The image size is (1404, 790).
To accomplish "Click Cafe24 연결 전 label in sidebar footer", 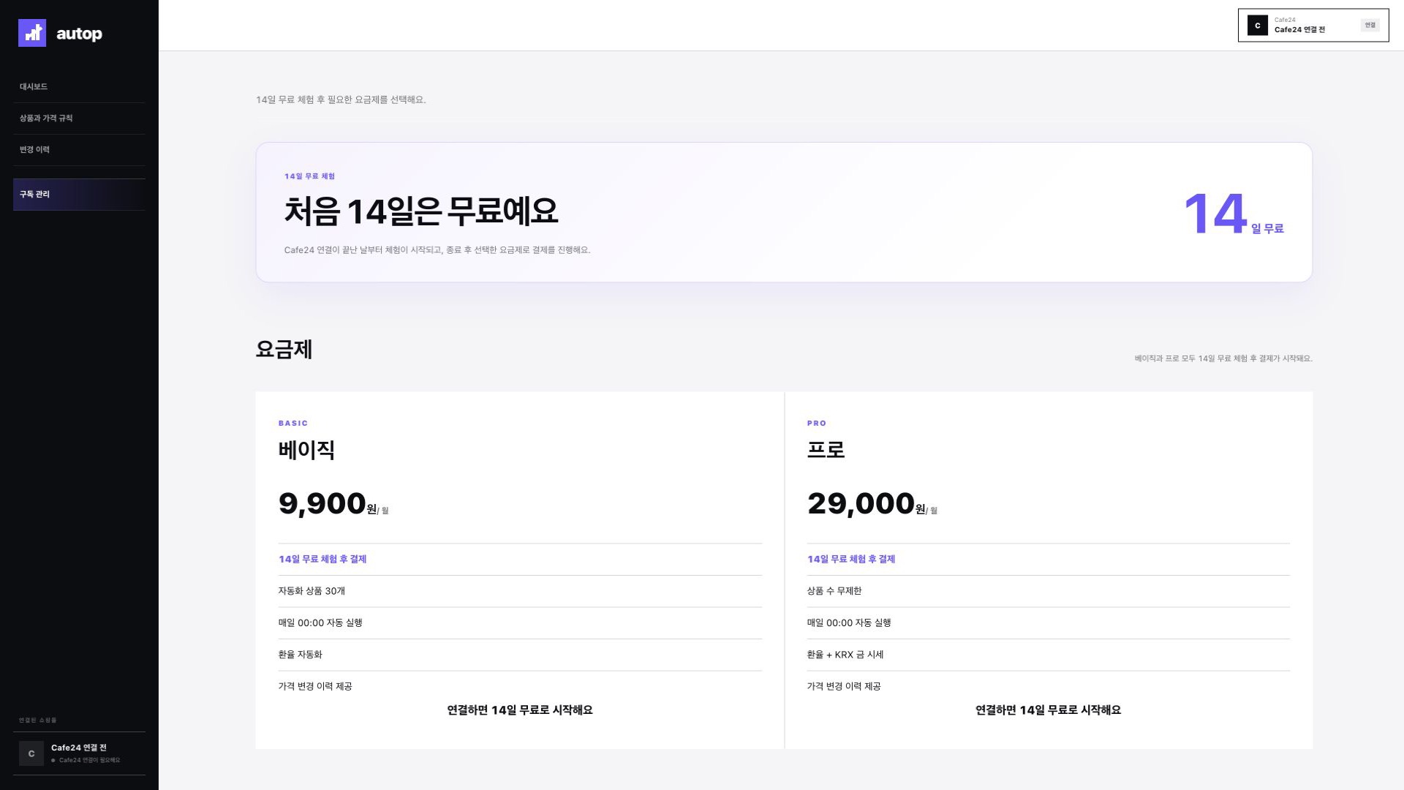I will [78, 748].
